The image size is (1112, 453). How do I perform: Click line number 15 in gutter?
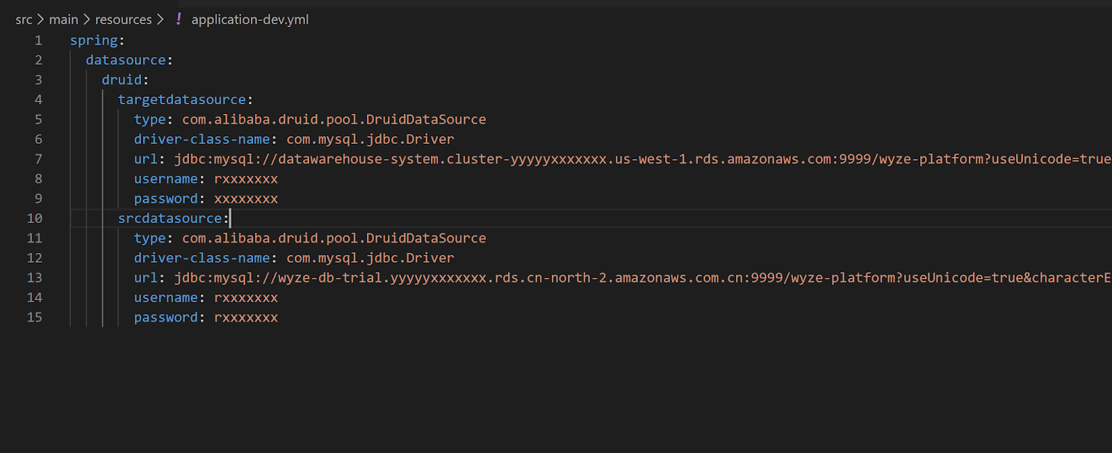(35, 317)
